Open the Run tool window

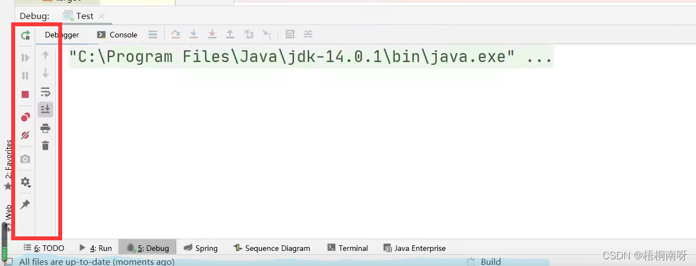(95, 248)
